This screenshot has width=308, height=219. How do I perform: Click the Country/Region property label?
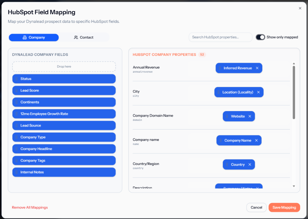tap(146, 164)
